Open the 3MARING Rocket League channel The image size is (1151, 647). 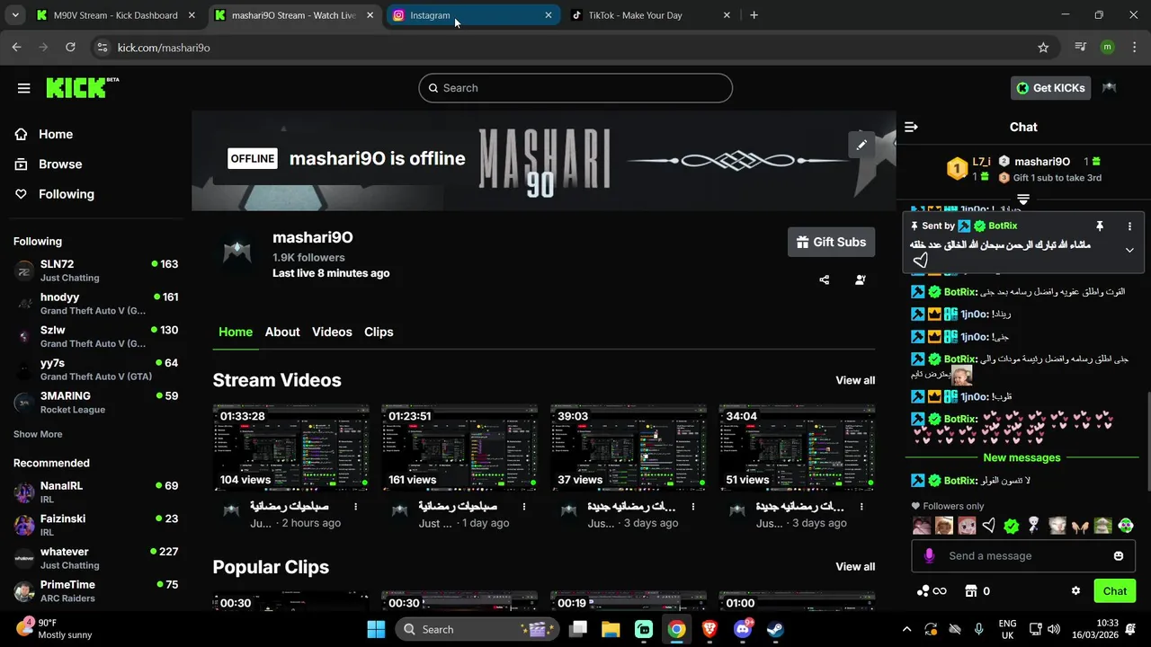point(95,402)
